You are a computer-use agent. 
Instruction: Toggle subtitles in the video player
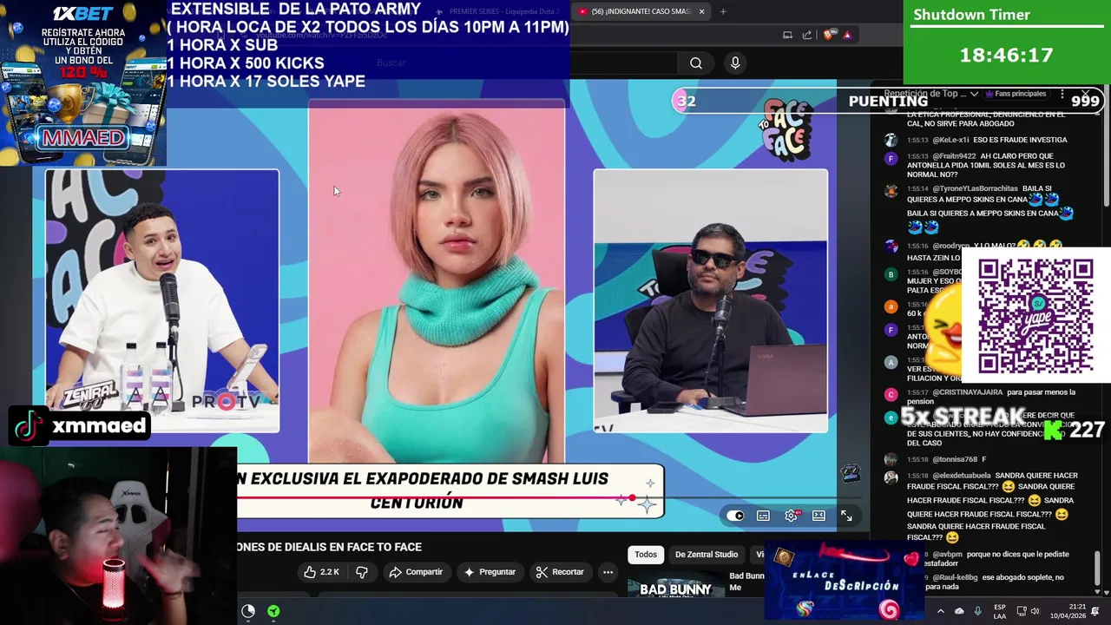click(x=763, y=516)
